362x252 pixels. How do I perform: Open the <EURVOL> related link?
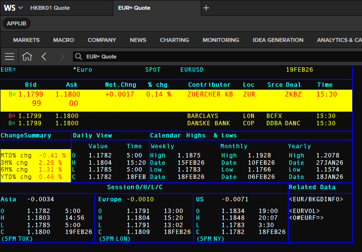(x=304, y=211)
